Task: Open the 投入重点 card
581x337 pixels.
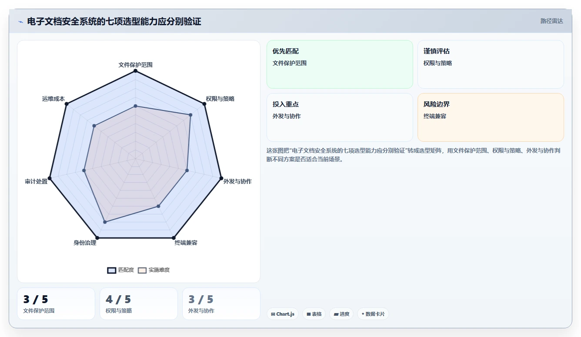Action: [x=340, y=117]
